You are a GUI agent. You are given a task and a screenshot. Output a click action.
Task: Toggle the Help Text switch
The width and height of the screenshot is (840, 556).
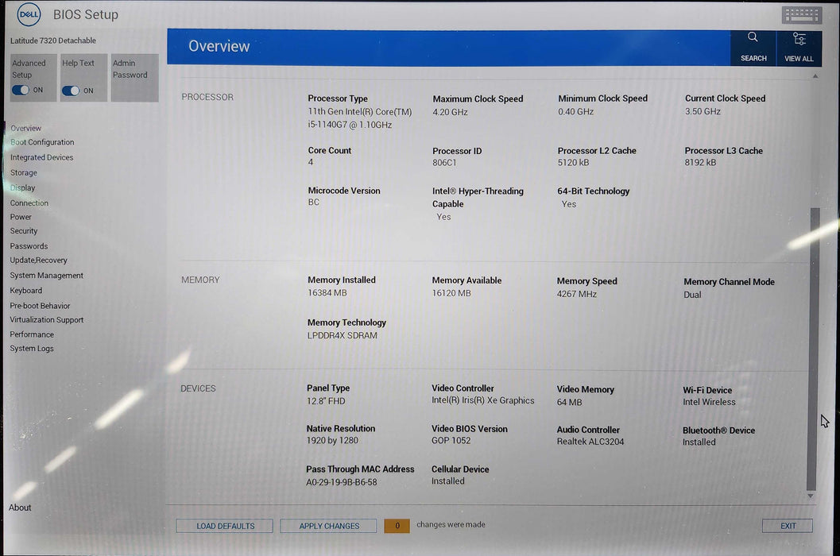pos(71,91)
